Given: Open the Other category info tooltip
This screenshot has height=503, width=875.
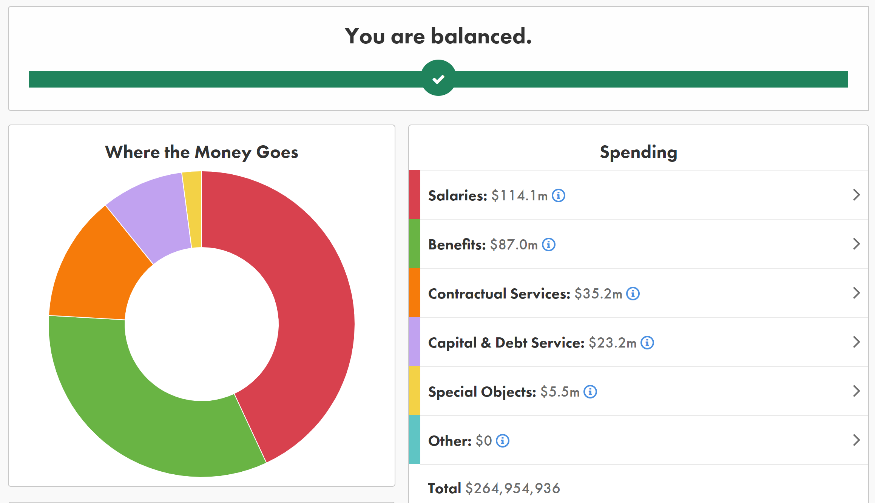Looking at the screenshot, I should click(x=502, y=440).
